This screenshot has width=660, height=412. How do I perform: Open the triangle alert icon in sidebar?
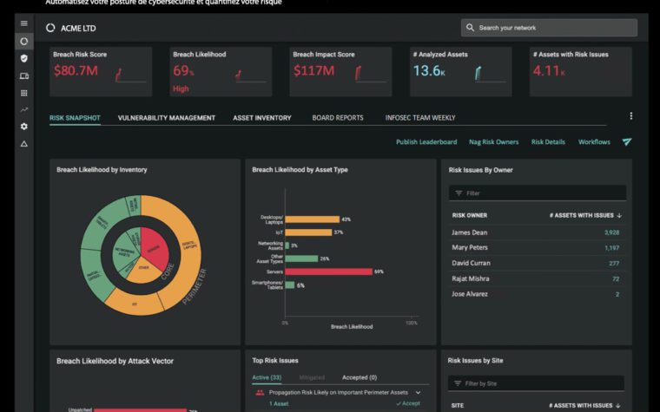tap(24, 144)
